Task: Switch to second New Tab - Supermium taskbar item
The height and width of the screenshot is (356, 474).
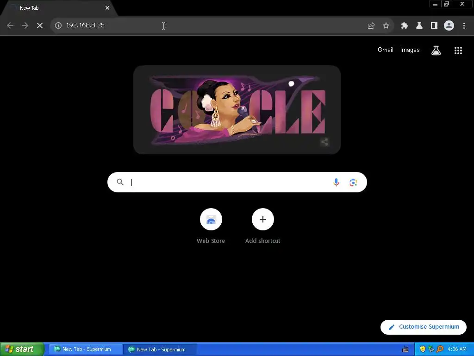Action: (x=160, y=350)
